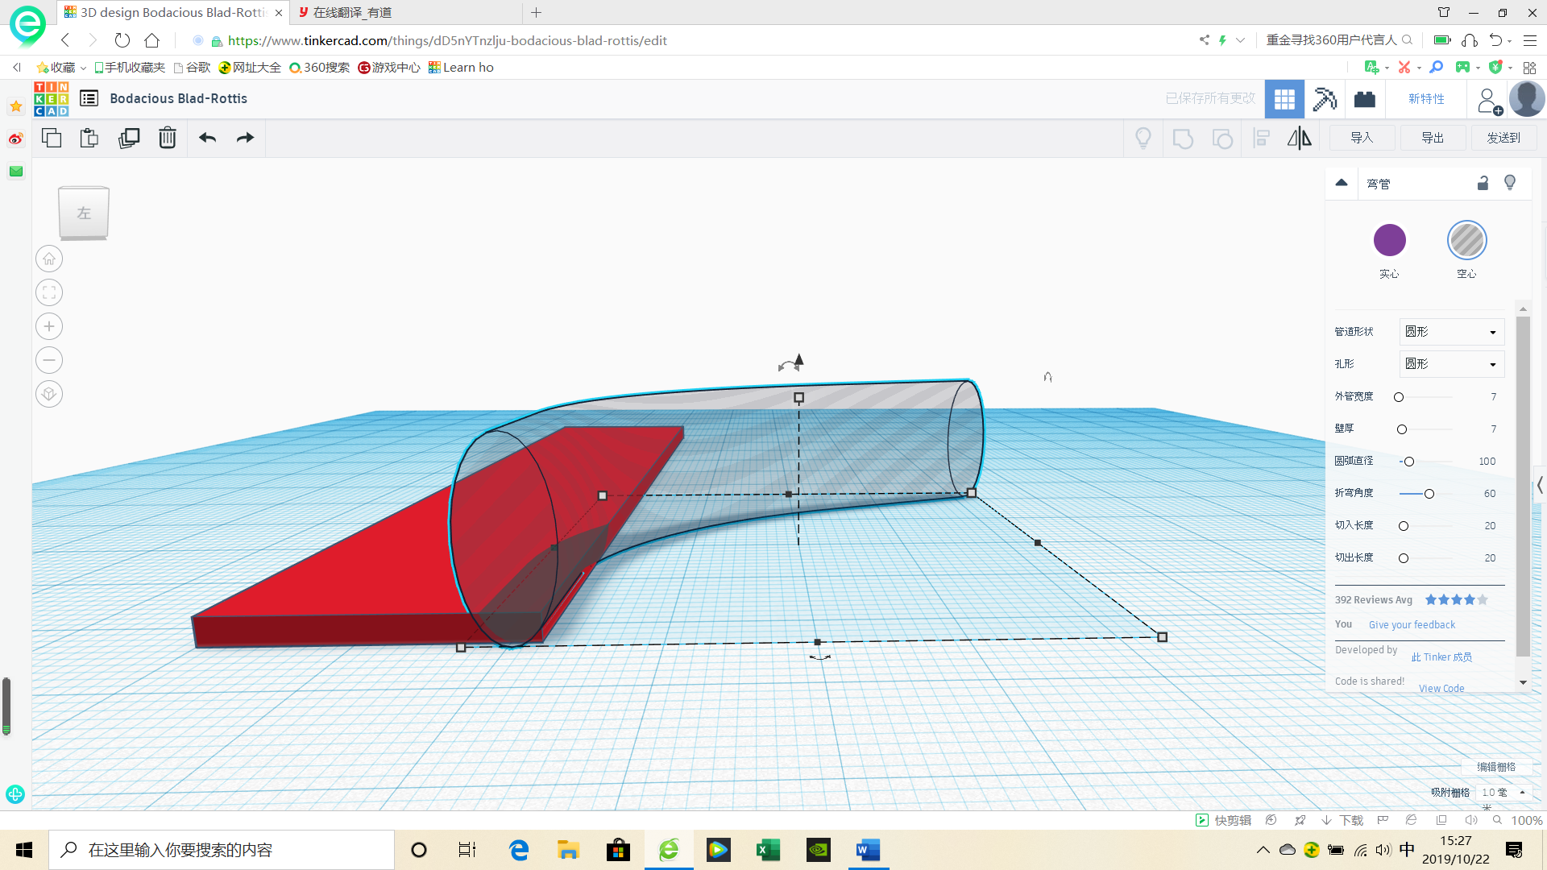Click Give your feedback link
Viewport: 1547px width, 870px height.
(x=1412, y=625)
